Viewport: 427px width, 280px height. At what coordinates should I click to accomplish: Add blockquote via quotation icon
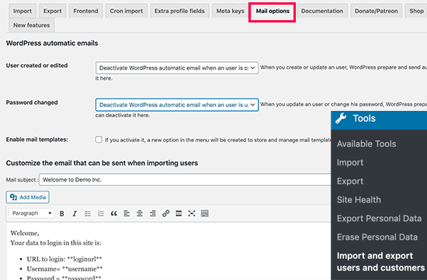click(113, 213)
